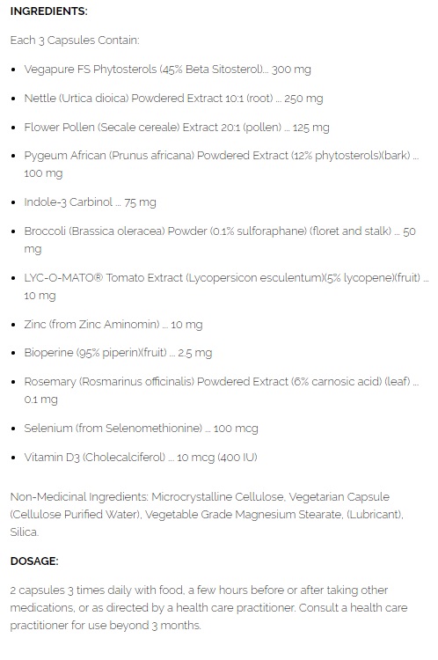Click the bullet before Vegapure FS Phytosterols

coord(14,70)
